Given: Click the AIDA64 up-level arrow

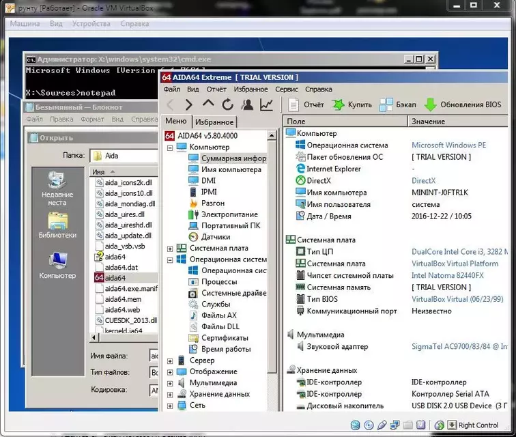Looking at the screenshot, I should [208, 104].
